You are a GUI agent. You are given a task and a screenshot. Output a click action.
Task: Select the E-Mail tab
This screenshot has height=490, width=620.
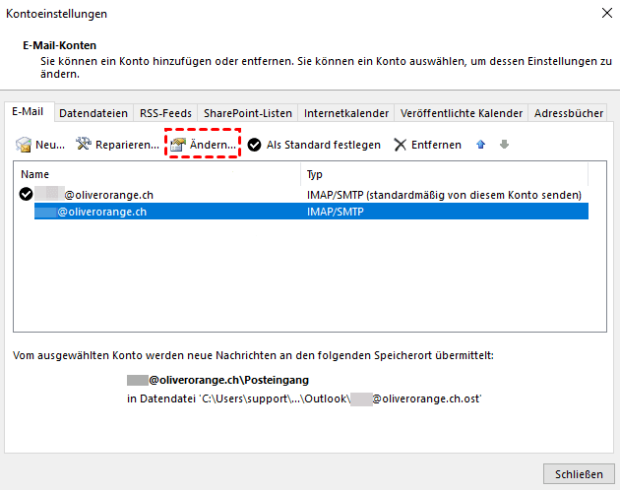pos(30,112)
